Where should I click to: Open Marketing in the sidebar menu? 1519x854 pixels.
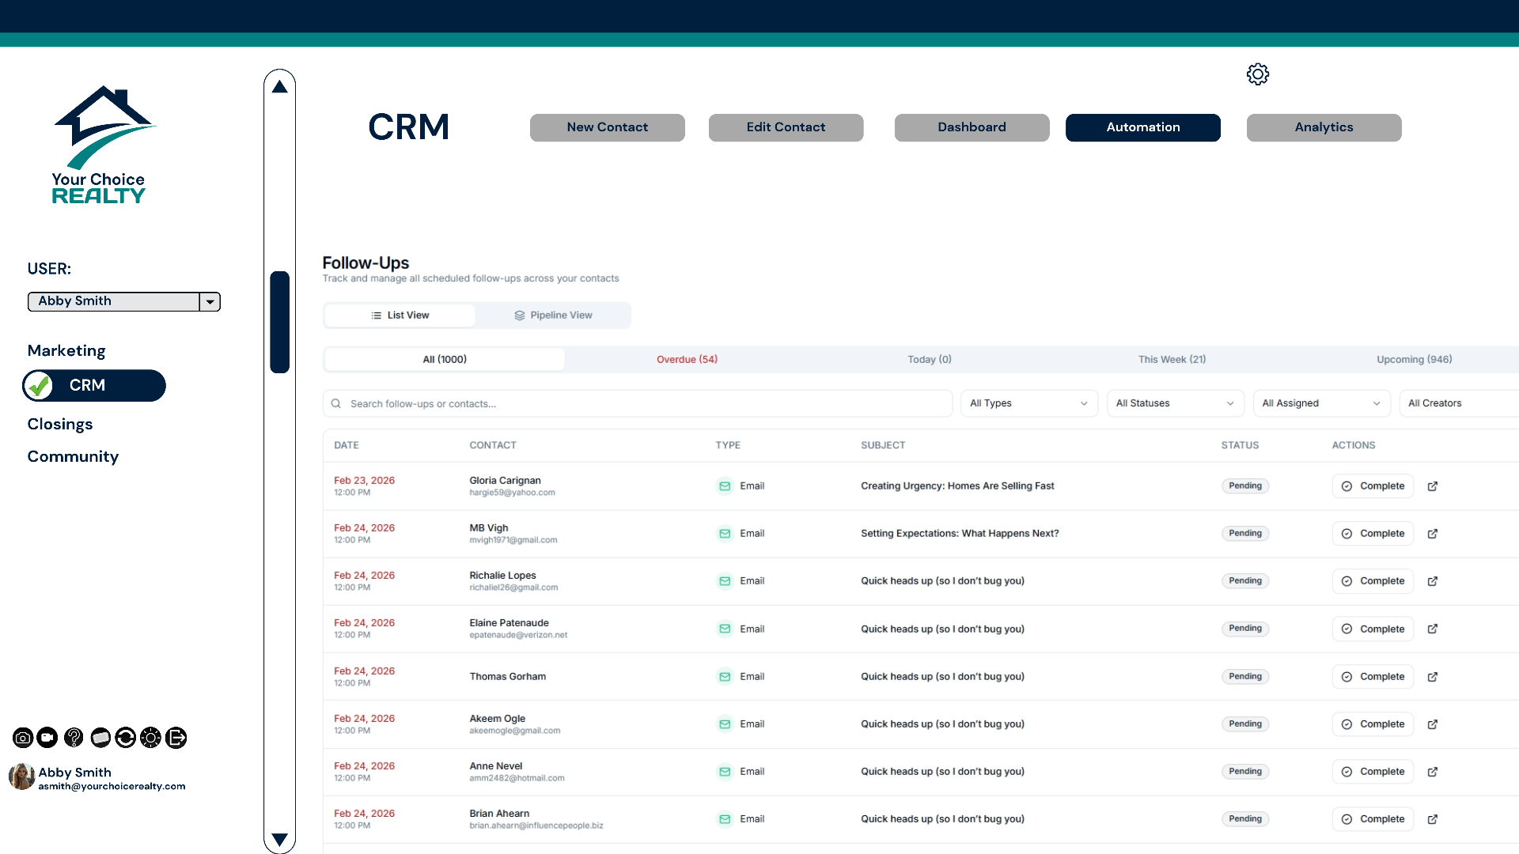point(66,351)
